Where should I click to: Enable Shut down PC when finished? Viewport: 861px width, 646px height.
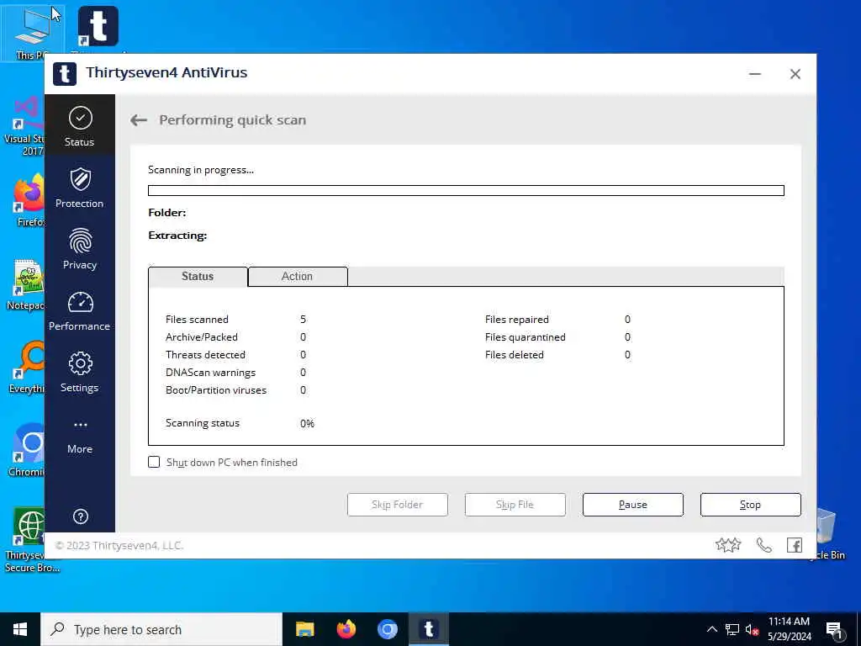pyautogui.click(x=154, y=462)
